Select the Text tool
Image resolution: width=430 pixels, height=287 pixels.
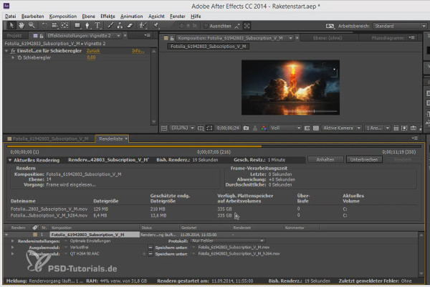click(97, 26)
